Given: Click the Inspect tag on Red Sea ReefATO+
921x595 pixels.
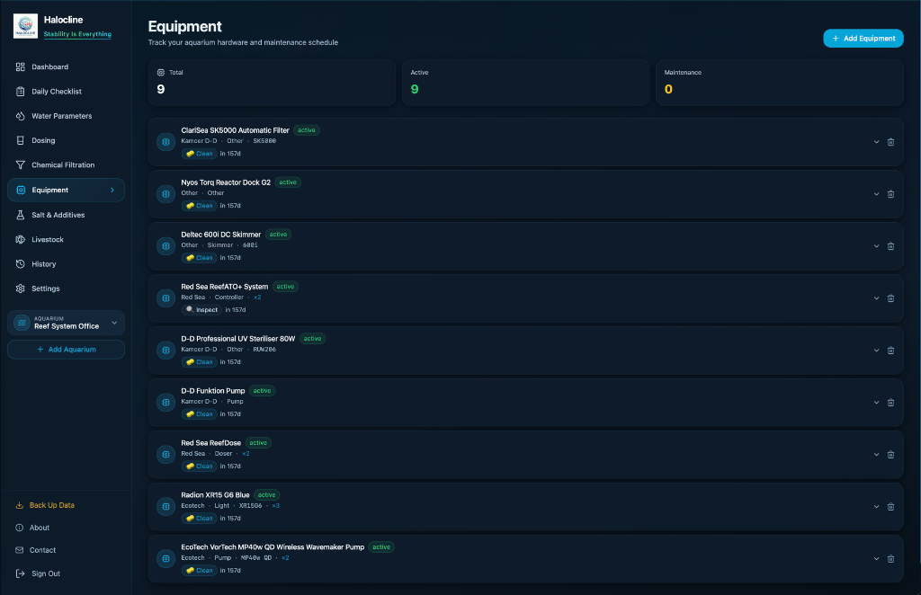Looking at the screenshot, I should (201, 310).
